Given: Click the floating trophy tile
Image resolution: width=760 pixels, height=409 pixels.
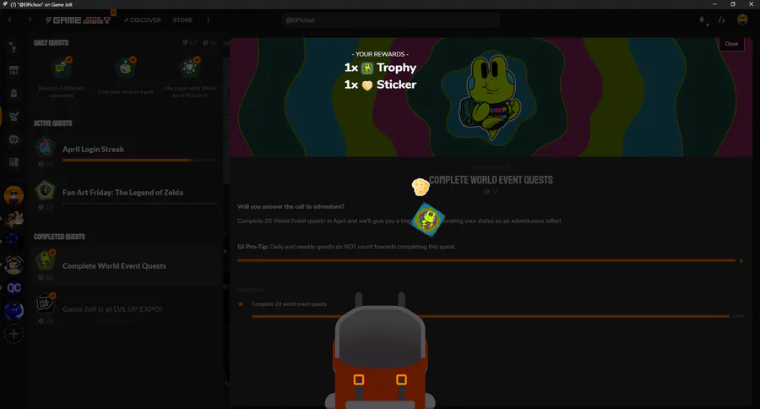Looking at the screenshot, I should (427, 220).
